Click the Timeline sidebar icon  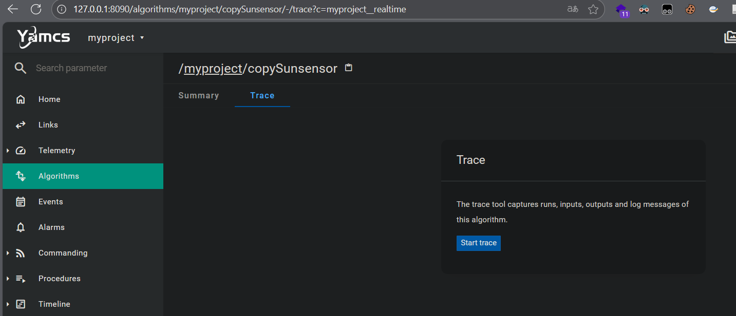[21, 304]
